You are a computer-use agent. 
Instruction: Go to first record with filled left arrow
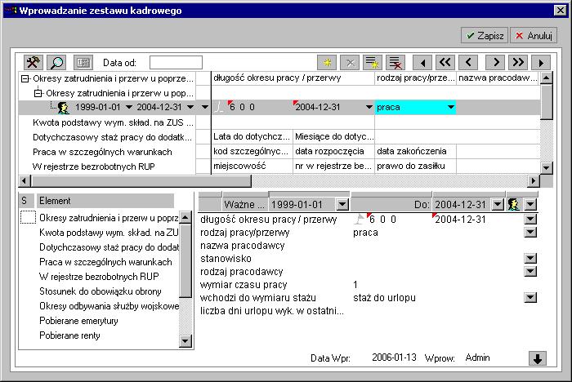pos(422,62)
